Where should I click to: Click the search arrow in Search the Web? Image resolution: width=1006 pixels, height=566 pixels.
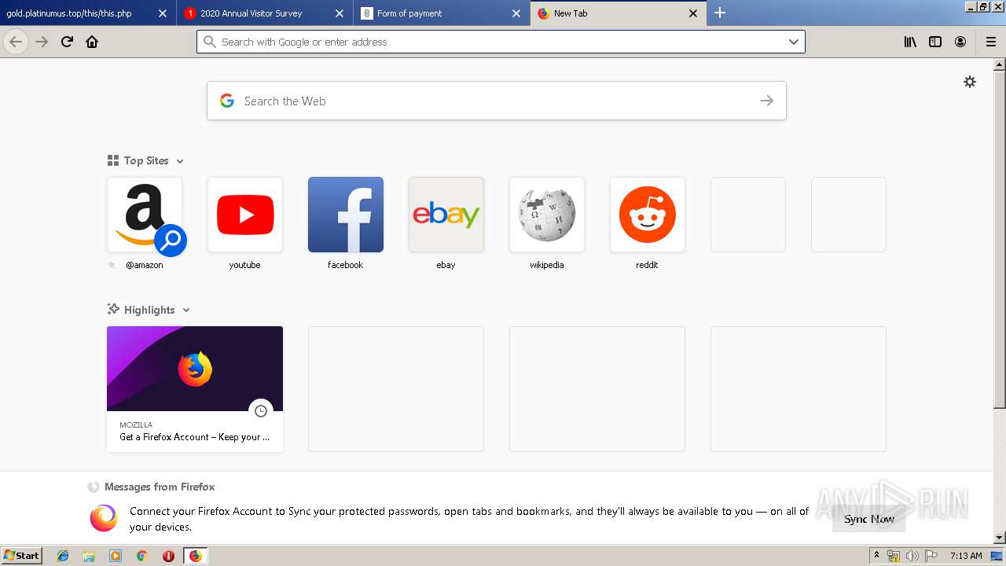(x=767, y=101)
